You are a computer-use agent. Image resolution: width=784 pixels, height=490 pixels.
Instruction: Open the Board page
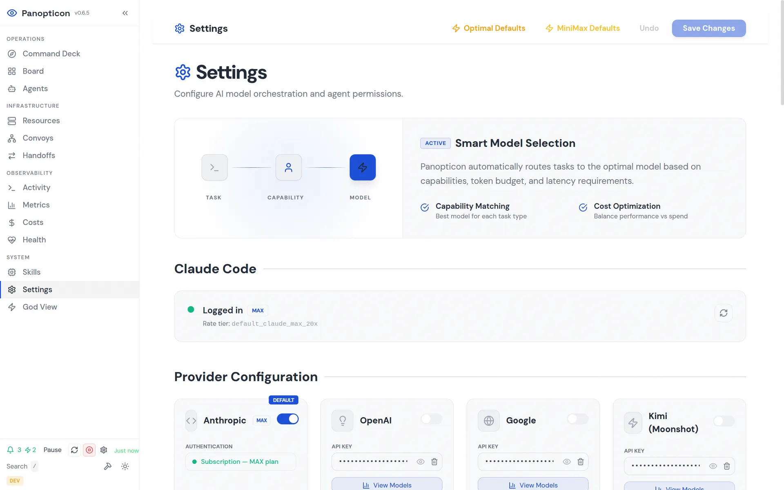click(x=69, y=71)
